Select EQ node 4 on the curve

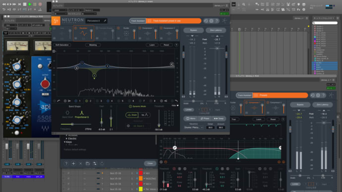[108, 66]
